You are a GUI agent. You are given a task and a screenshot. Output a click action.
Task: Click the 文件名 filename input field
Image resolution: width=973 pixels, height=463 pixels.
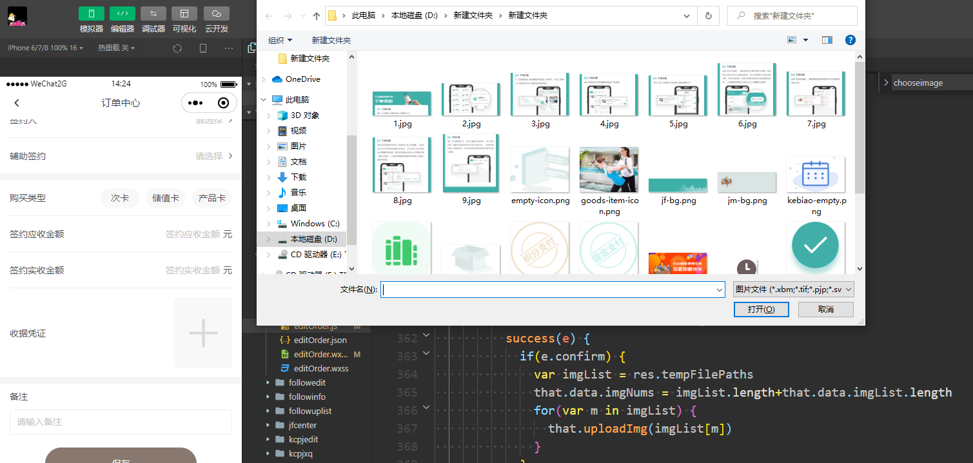pyautogui.click(x=553, y=290)
